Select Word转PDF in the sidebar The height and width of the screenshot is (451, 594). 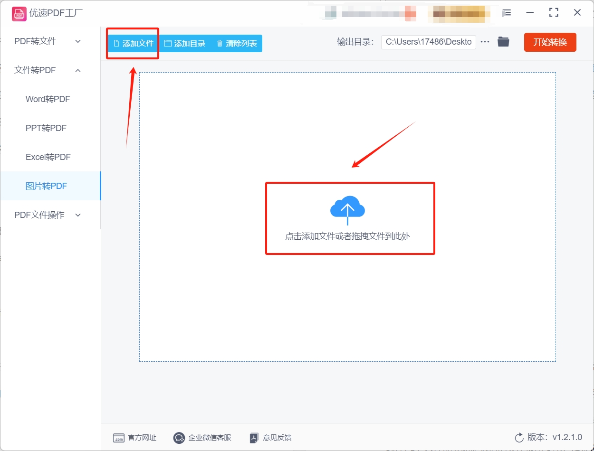(x=48, y=99)
